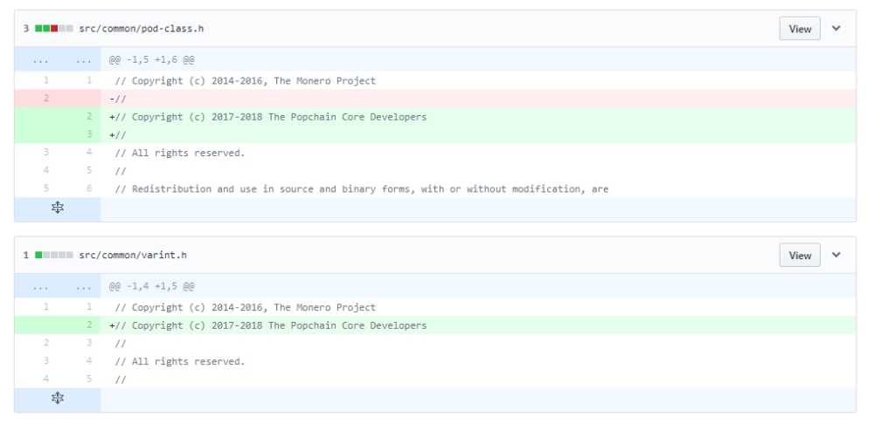
Task: Click diffstat squares for pod-class.h
Action: click(54, 29)
